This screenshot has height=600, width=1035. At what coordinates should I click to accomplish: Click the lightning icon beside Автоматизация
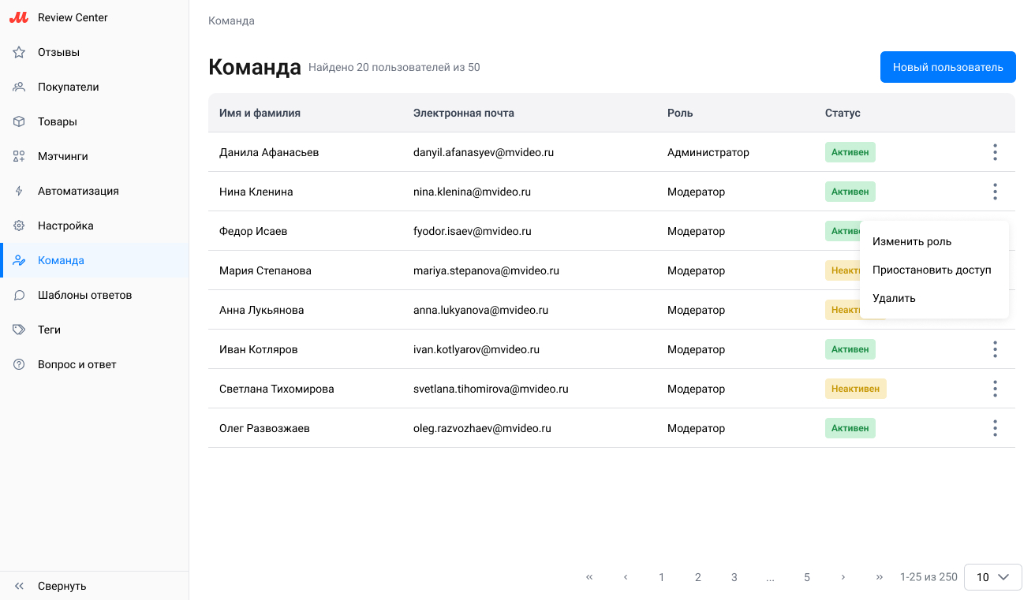click(x=19, y=191)
